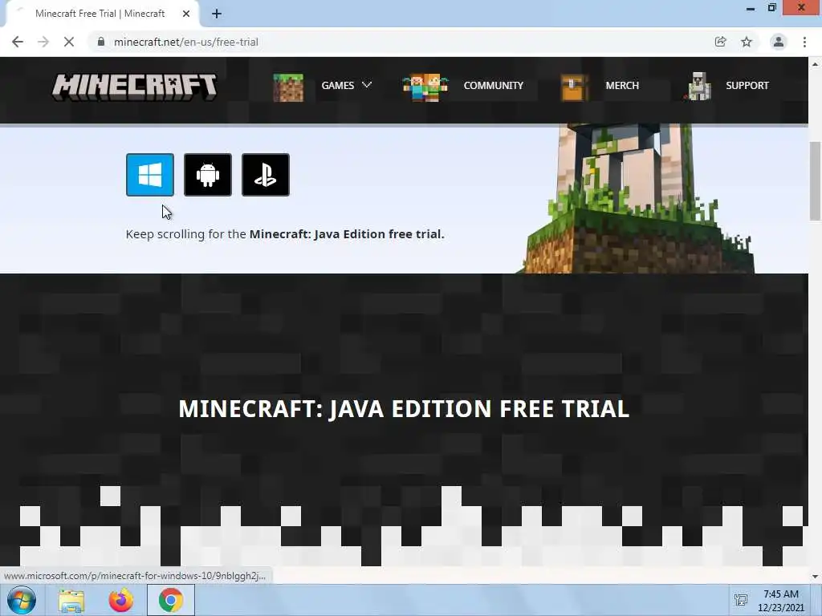Launch Firefox from the taskbar
The image size is (822, 616).
121,600
